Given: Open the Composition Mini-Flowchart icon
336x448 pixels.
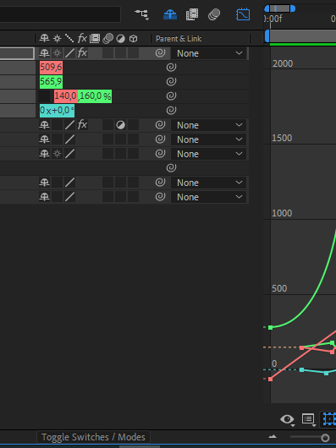Looking at the screenshot, I should click(142, 14).
